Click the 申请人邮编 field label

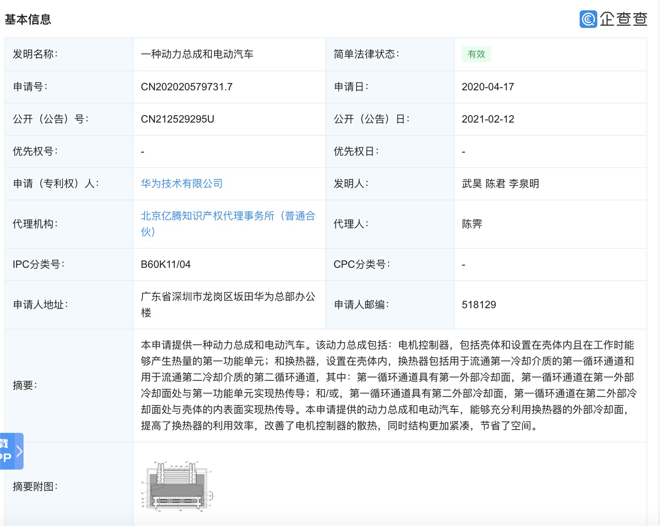361,305
